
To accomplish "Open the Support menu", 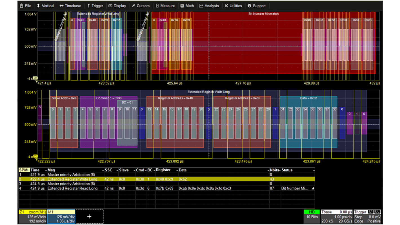I will 257,6.
